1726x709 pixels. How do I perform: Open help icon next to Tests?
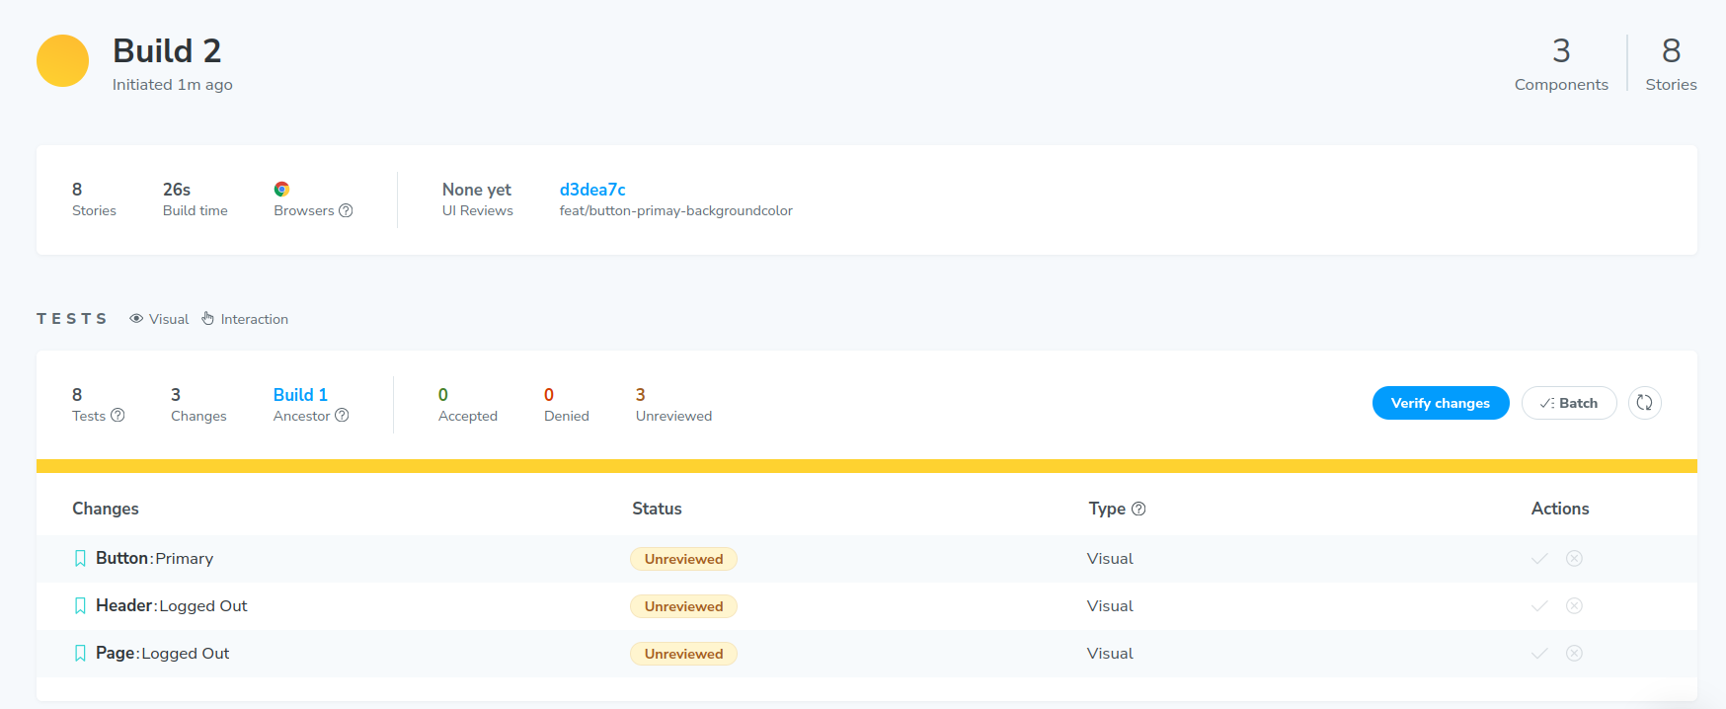click(118, 416)
